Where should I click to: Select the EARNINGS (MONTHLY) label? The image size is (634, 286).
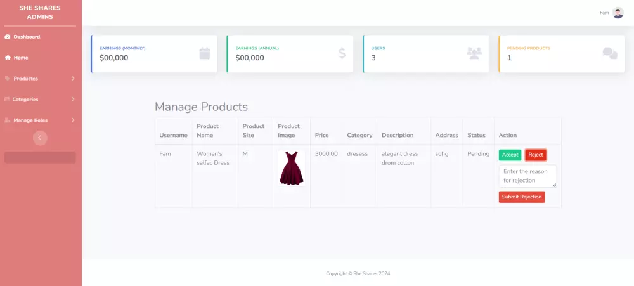pos(122,48)
